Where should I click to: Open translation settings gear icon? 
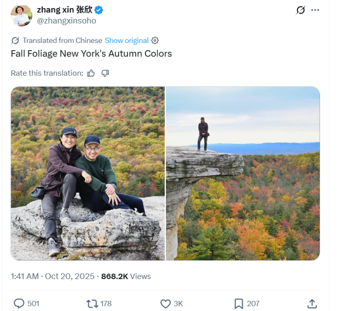point(155,40)
